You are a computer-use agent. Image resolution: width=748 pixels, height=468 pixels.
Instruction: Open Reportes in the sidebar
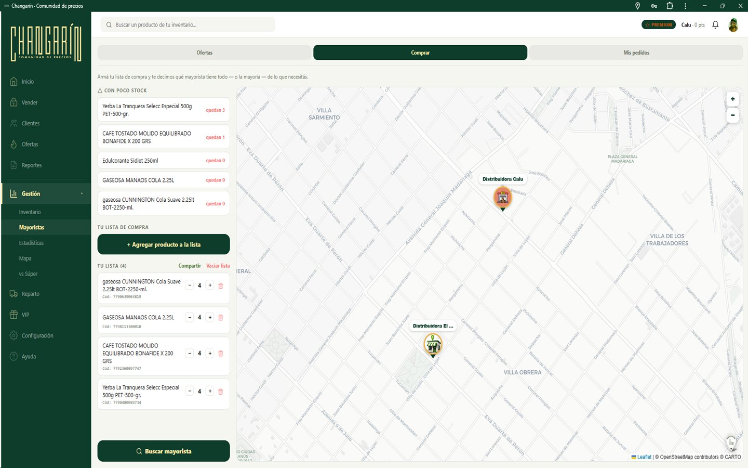click(x=46, y=165)
